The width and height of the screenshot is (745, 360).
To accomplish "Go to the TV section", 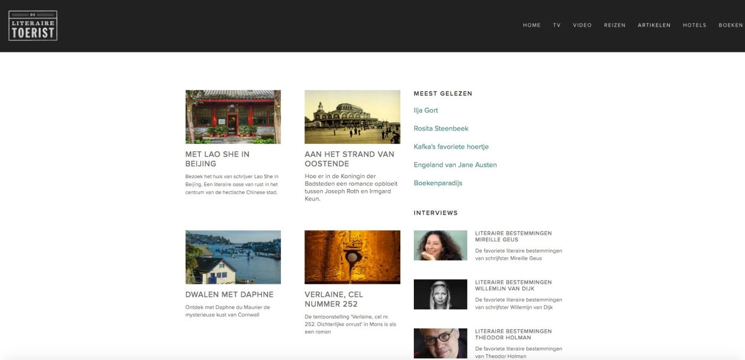I will coord(556,25).
